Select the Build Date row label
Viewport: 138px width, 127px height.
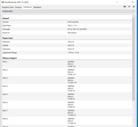7,26
